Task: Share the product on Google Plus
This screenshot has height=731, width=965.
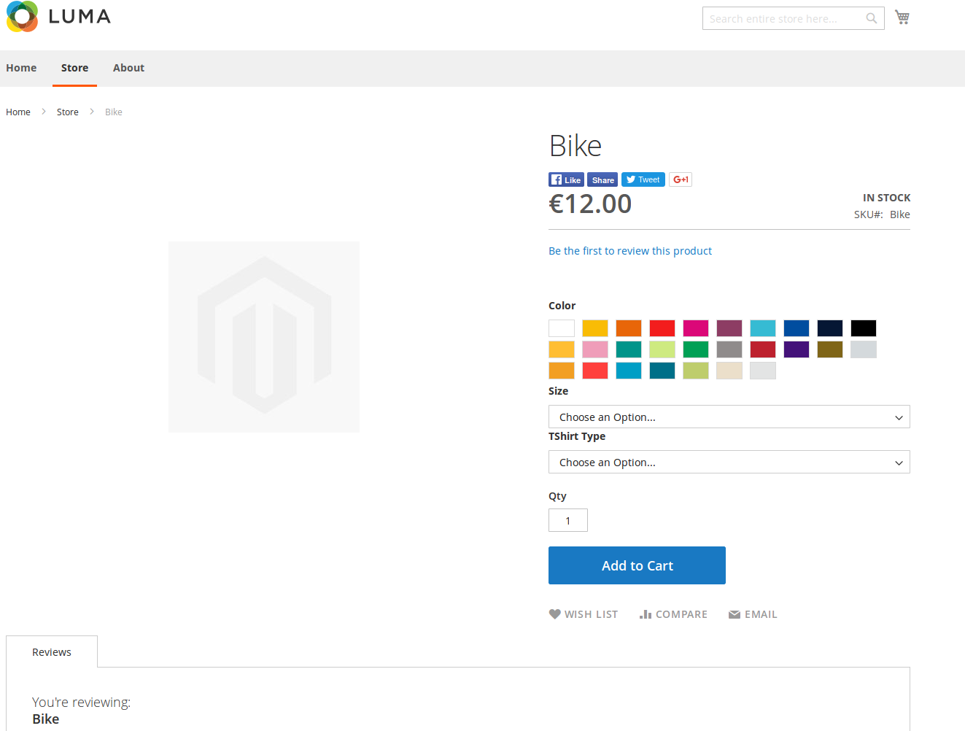Action: [680, 179]
